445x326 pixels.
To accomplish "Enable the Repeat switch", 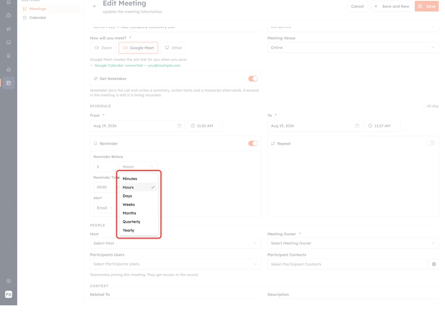I will pos(431,143).
